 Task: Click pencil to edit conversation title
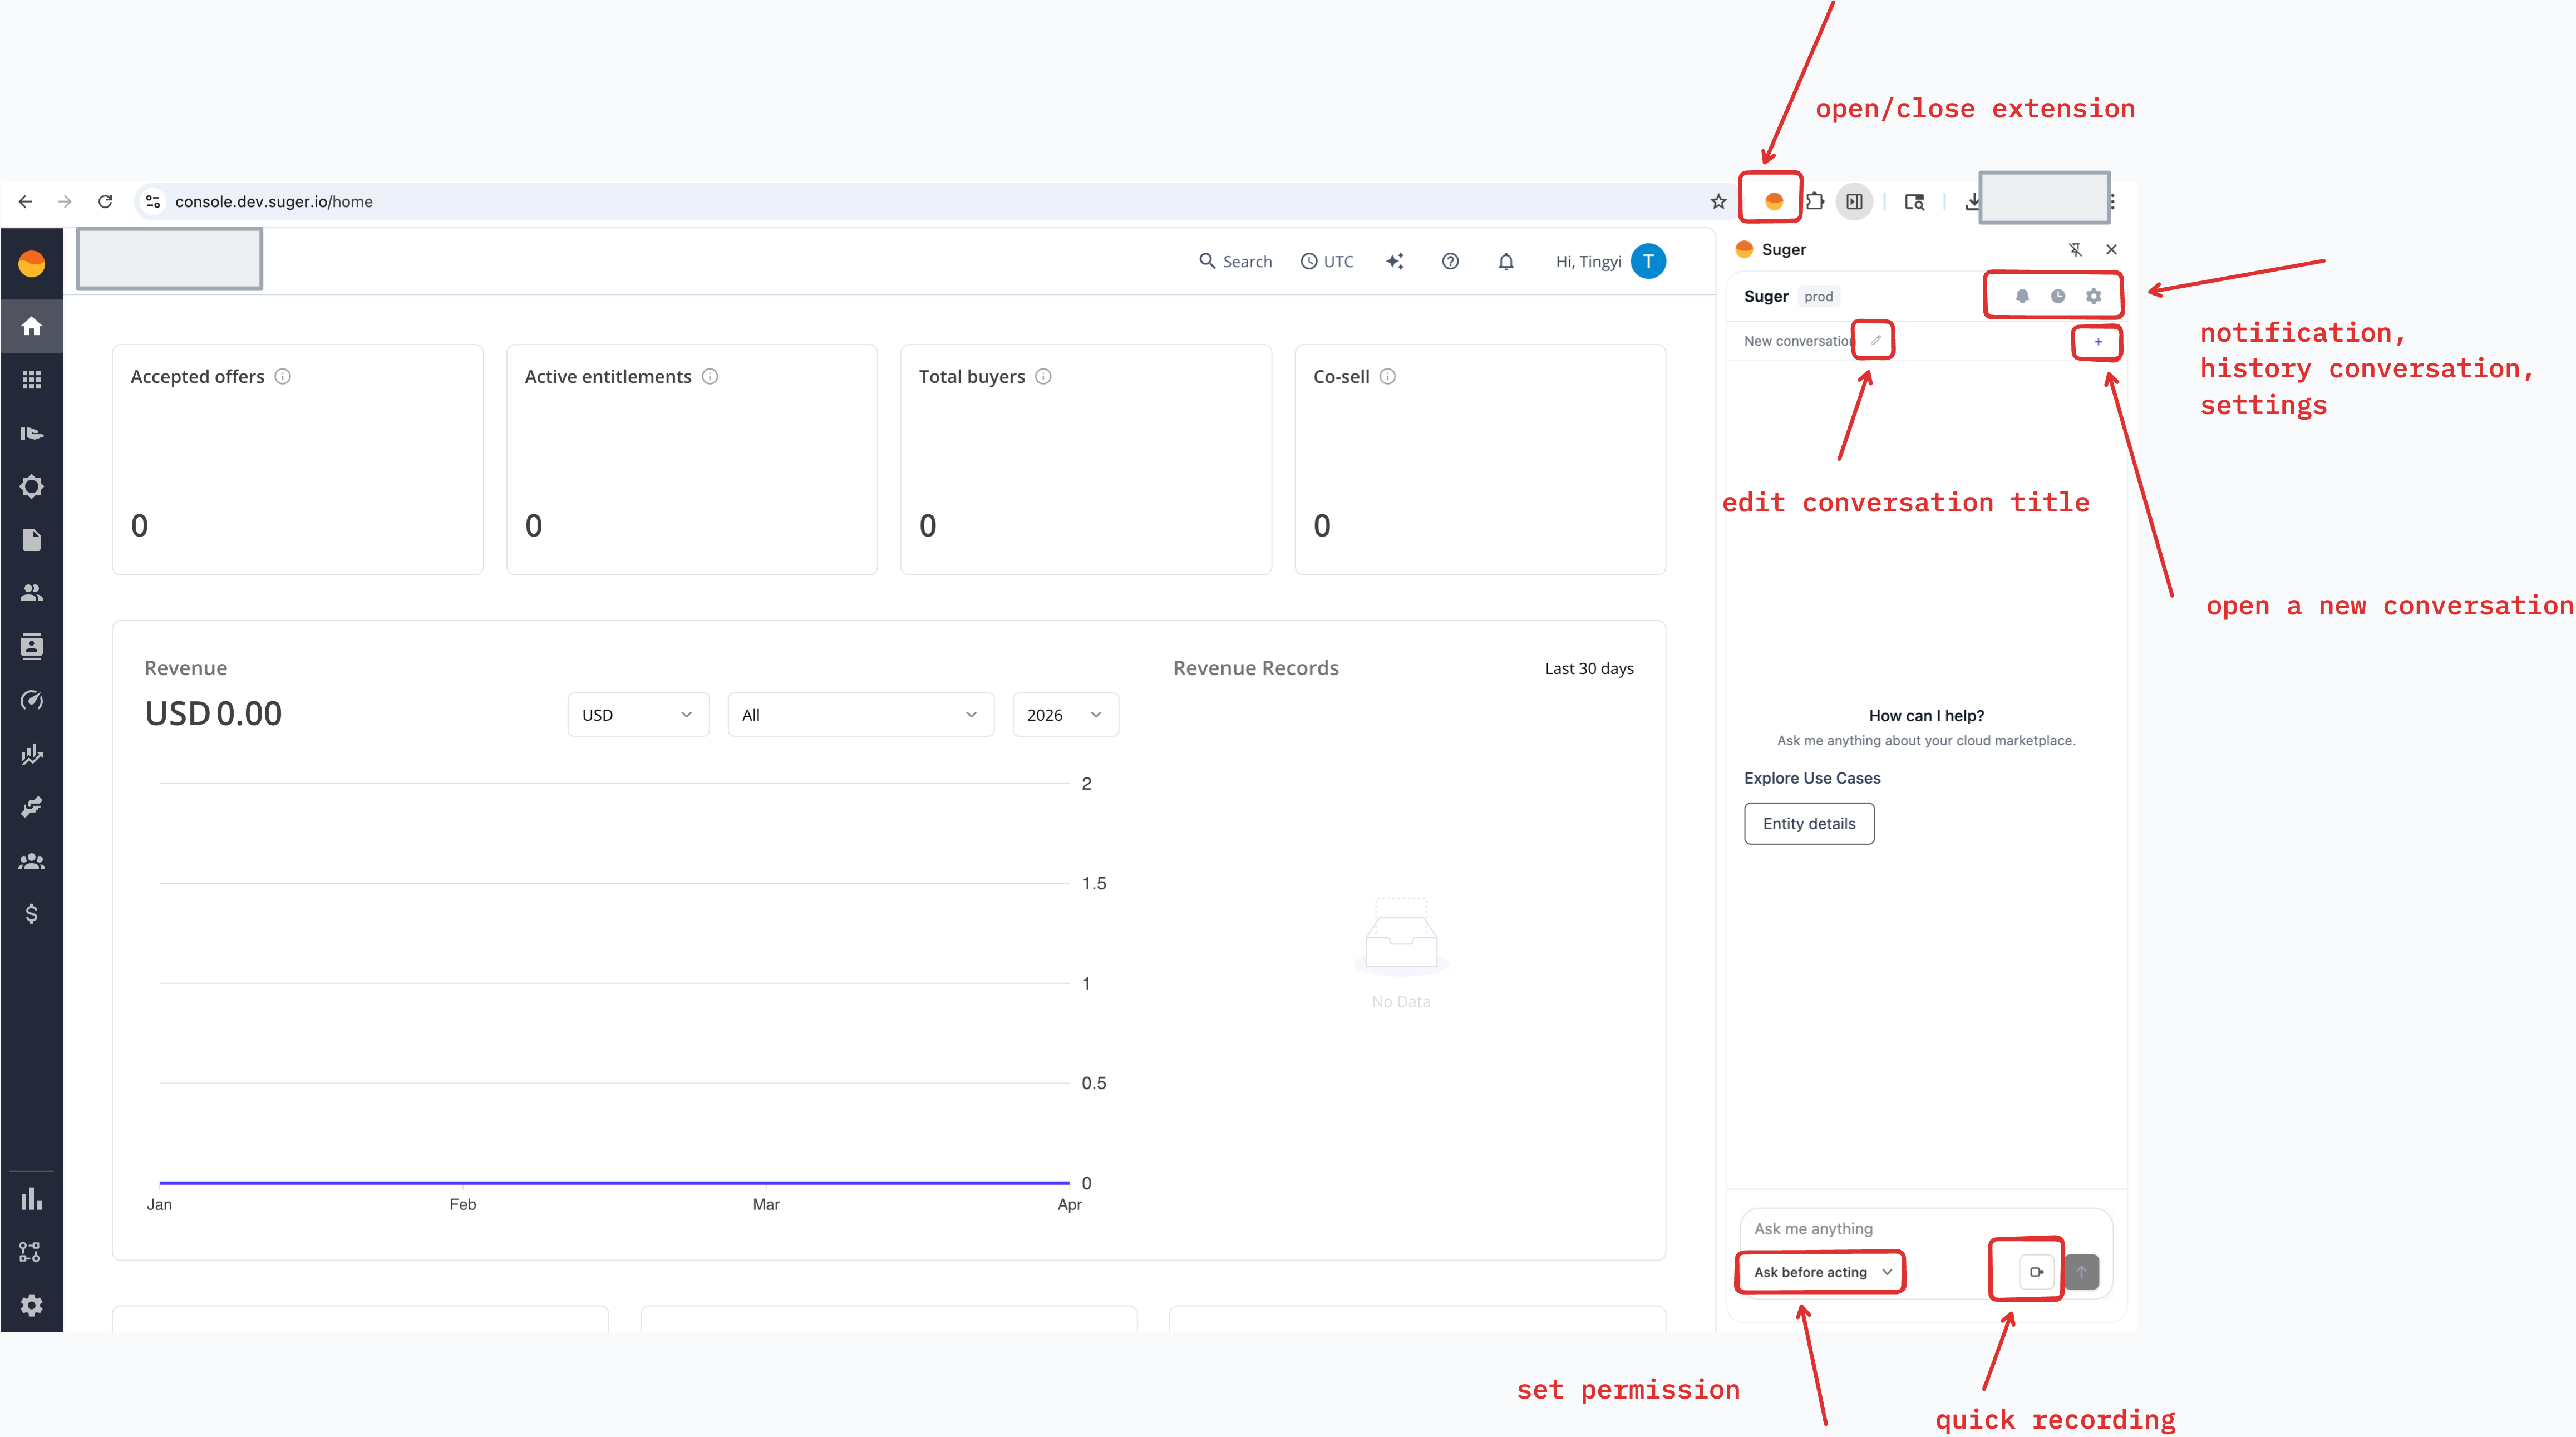1876,340
